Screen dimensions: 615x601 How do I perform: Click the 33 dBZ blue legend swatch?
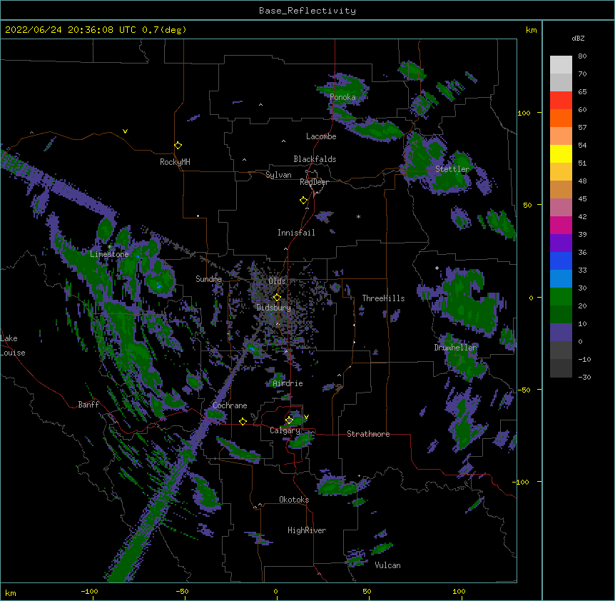pos(561,279)
